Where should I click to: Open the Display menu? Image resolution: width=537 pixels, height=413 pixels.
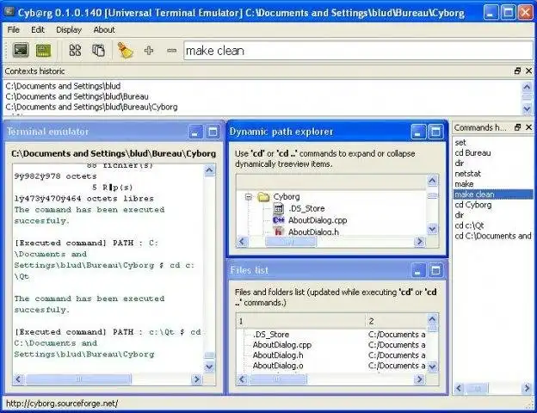coord(69,30)
